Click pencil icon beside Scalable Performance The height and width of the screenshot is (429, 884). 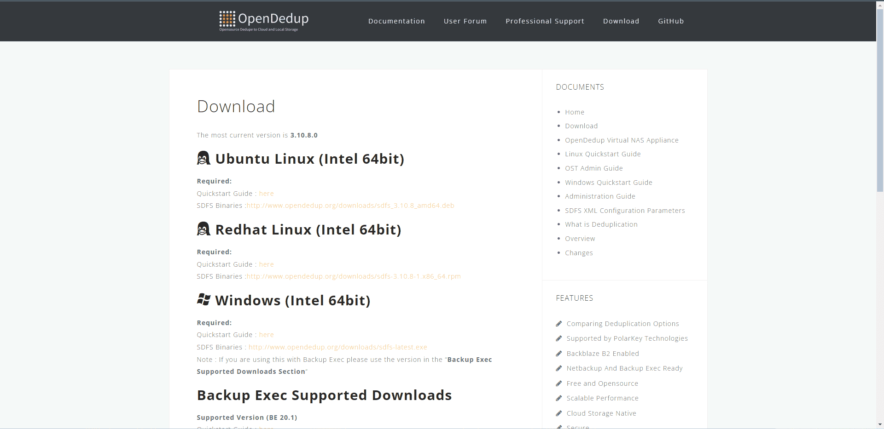click(x=559, y=398)
